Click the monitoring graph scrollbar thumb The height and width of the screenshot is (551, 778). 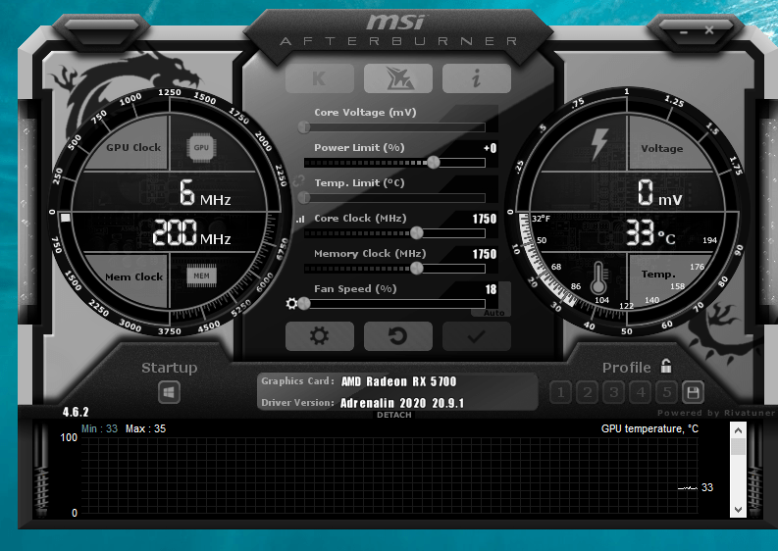pyautogui.click(x=738, y=446)
